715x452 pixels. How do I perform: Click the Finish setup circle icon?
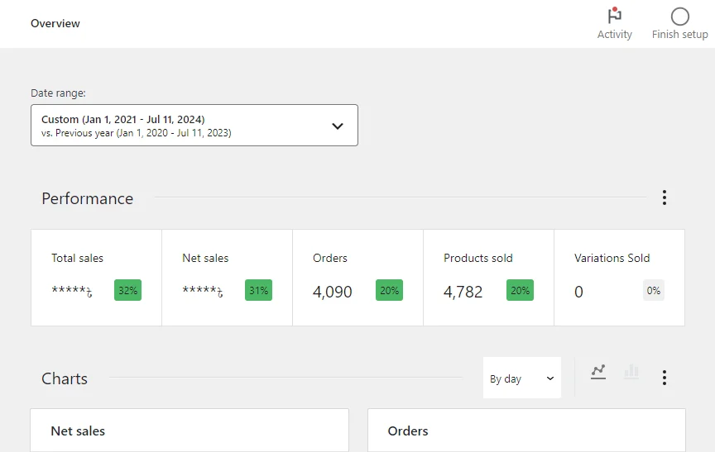point(679,17)
